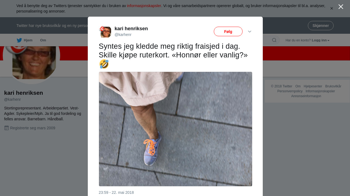Click the @karhenr handle in the tweet
The height and width of the screenshot is (196, 350).
123,35
